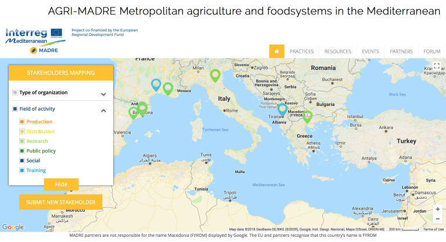The image size is (446, 242).
Task: Click SUBMIT NEW STAKEHOLDER button
Action: (60, 202)
